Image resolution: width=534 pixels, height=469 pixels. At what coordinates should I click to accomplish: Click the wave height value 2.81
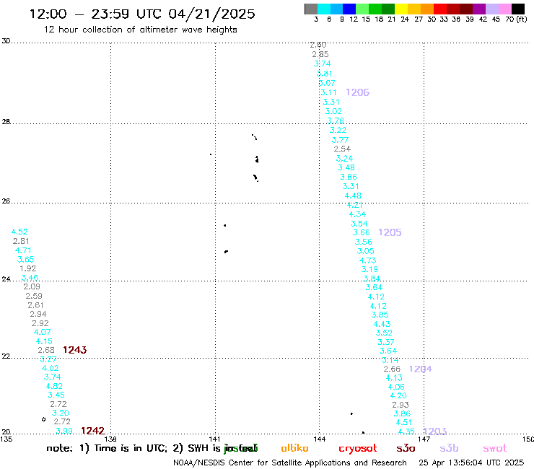pos(21,241)
